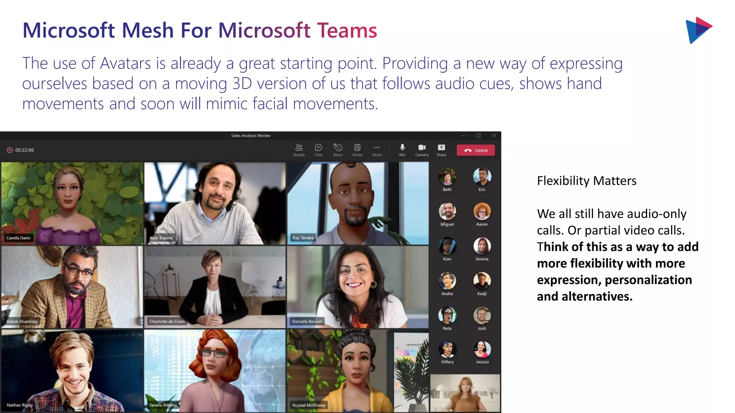Click the Sales Analysis Review title
Image resolution: width=735 pixels, height=413 pixels.
tap(251, 136)
